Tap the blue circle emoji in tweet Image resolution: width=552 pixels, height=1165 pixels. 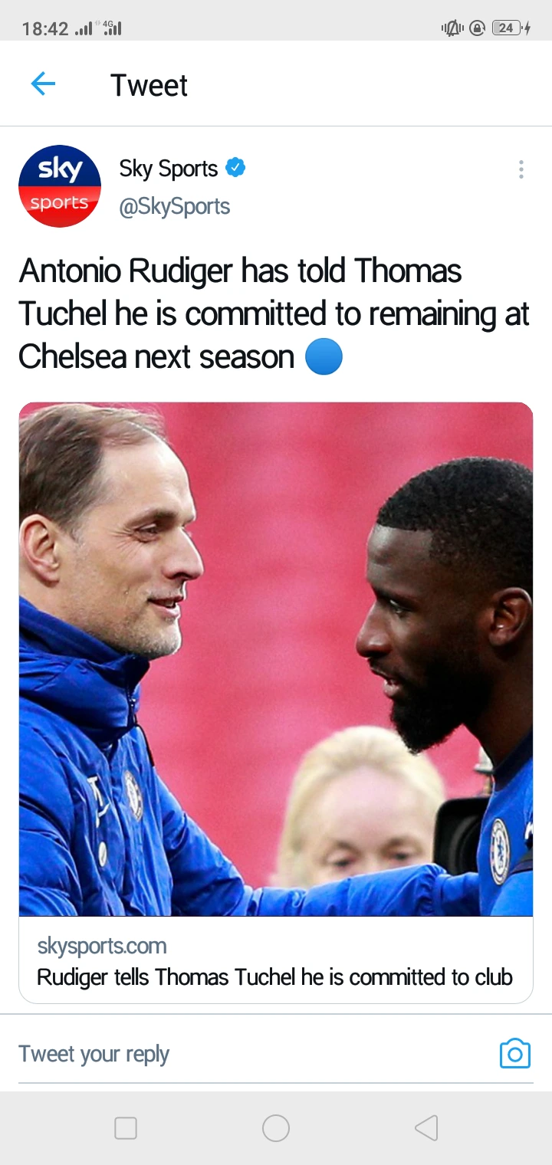click(324, 357)
